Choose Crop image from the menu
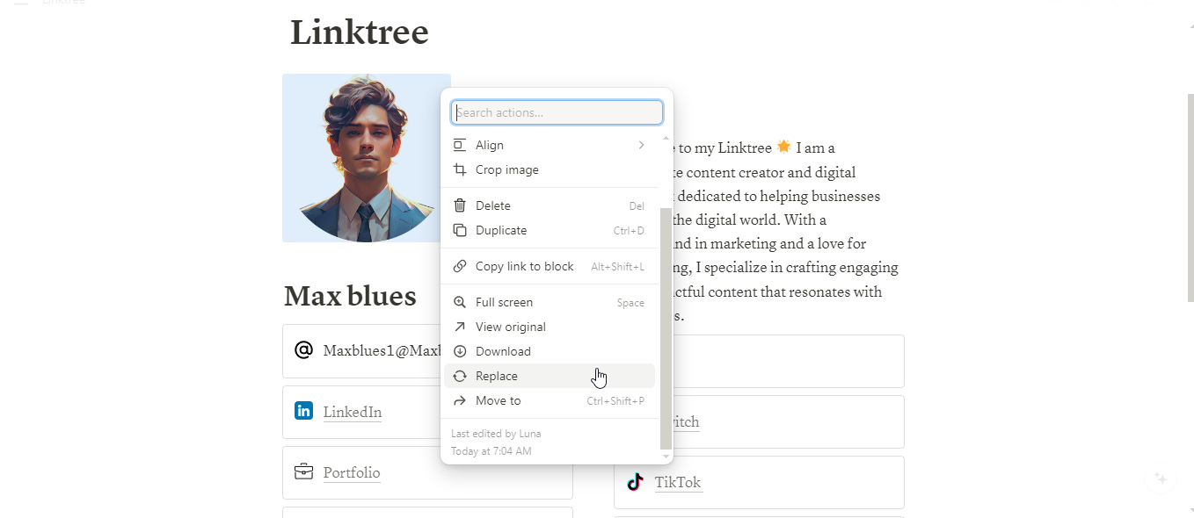 click(550, 169)
